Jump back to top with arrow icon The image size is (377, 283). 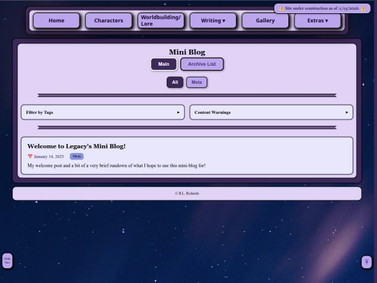(x=367, y=262)
